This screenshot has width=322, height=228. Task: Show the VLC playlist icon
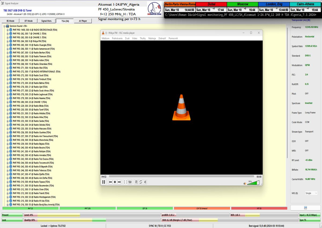[x=136, y=182]
